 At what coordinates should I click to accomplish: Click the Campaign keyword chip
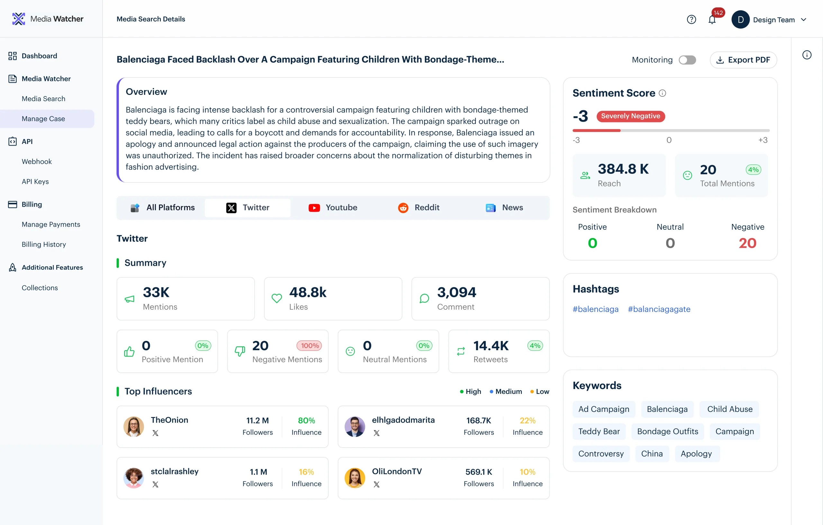pyautogui.click(x=735, y=431)
